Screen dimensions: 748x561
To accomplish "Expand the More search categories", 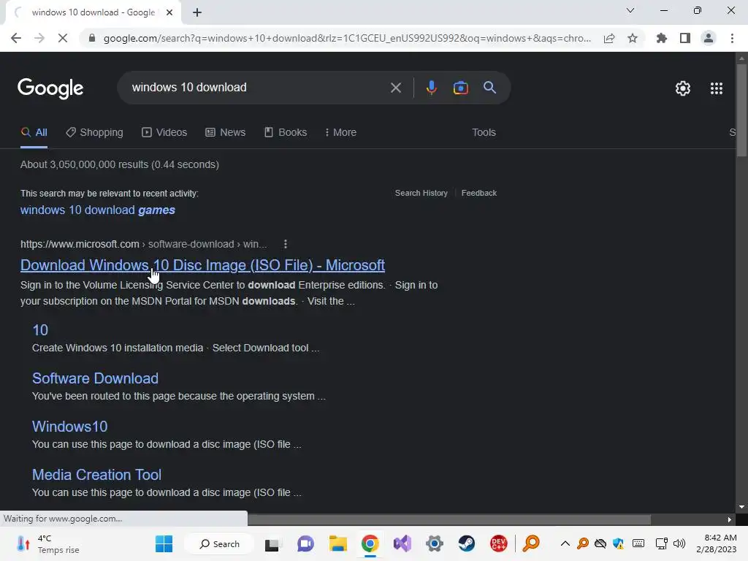I will [x=340, y=133].
